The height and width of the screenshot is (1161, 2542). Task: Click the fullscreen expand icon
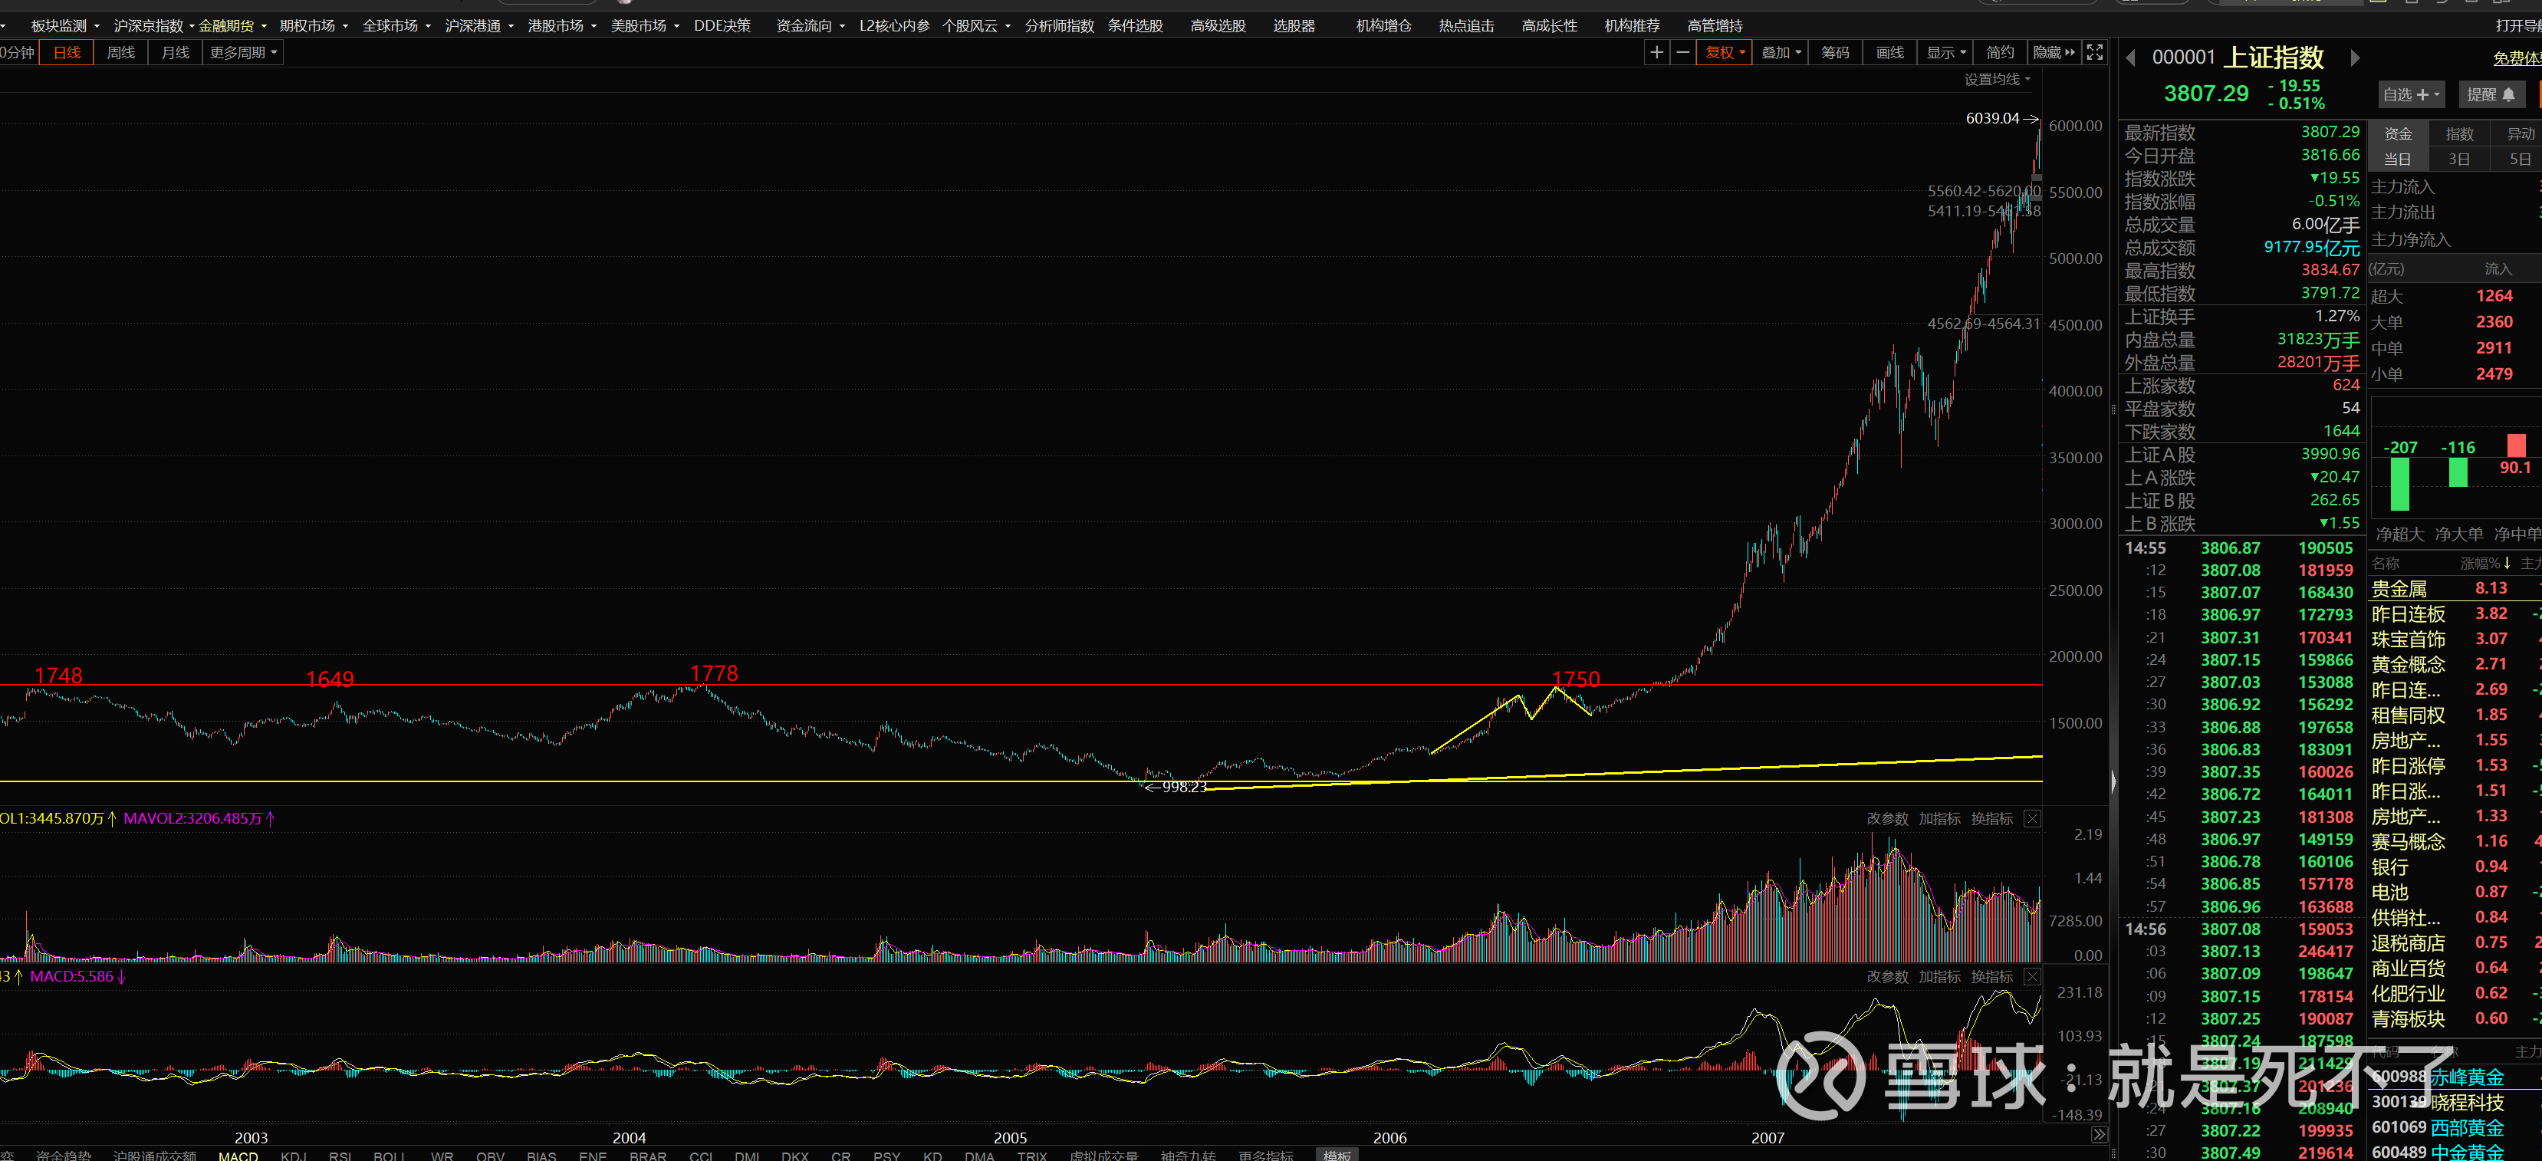tap(2095, 52)
